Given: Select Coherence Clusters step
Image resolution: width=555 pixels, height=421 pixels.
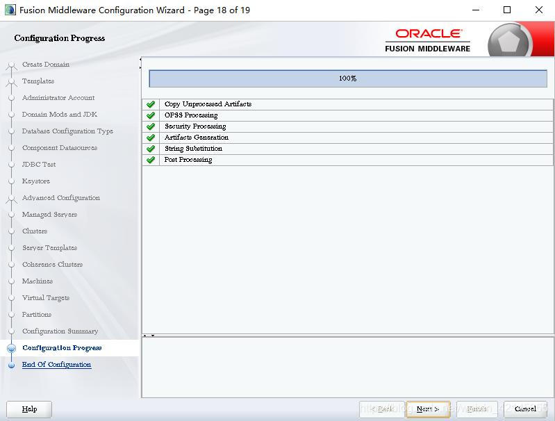Looking at the screenshot, I should pos(52,264).
